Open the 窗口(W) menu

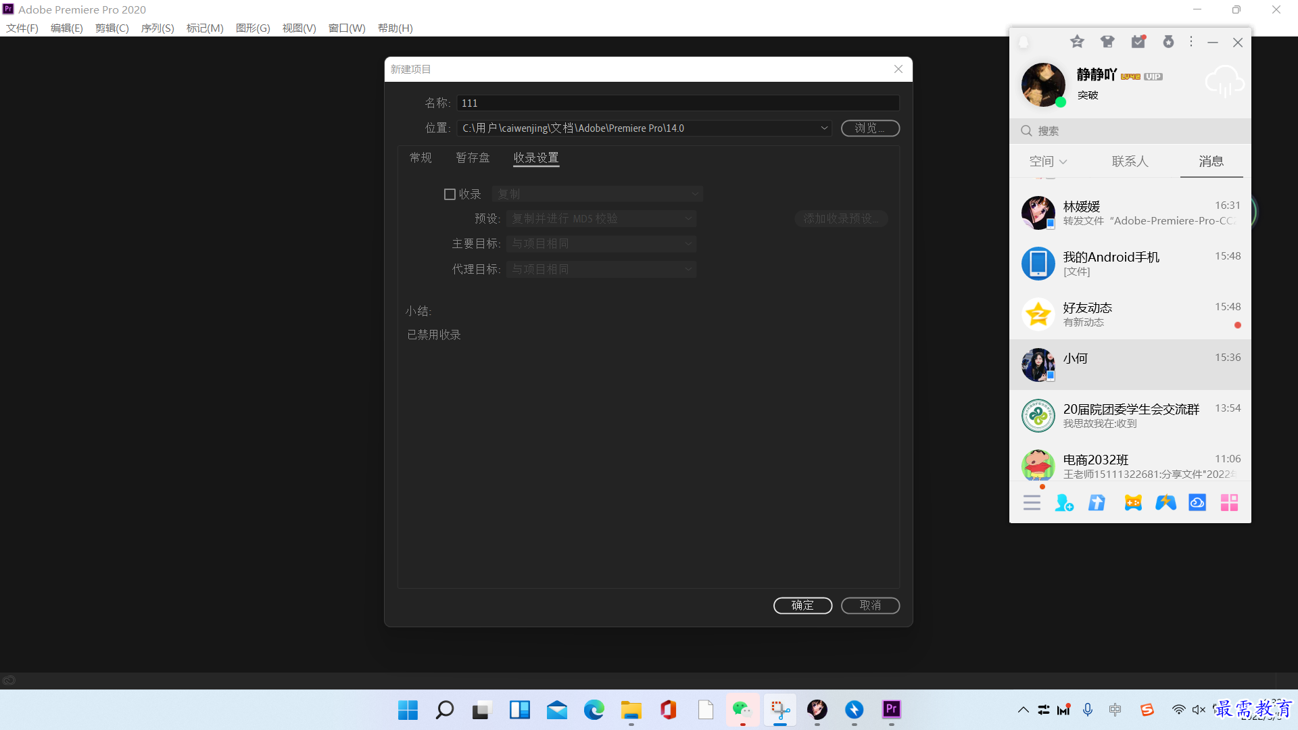(347, 28)
